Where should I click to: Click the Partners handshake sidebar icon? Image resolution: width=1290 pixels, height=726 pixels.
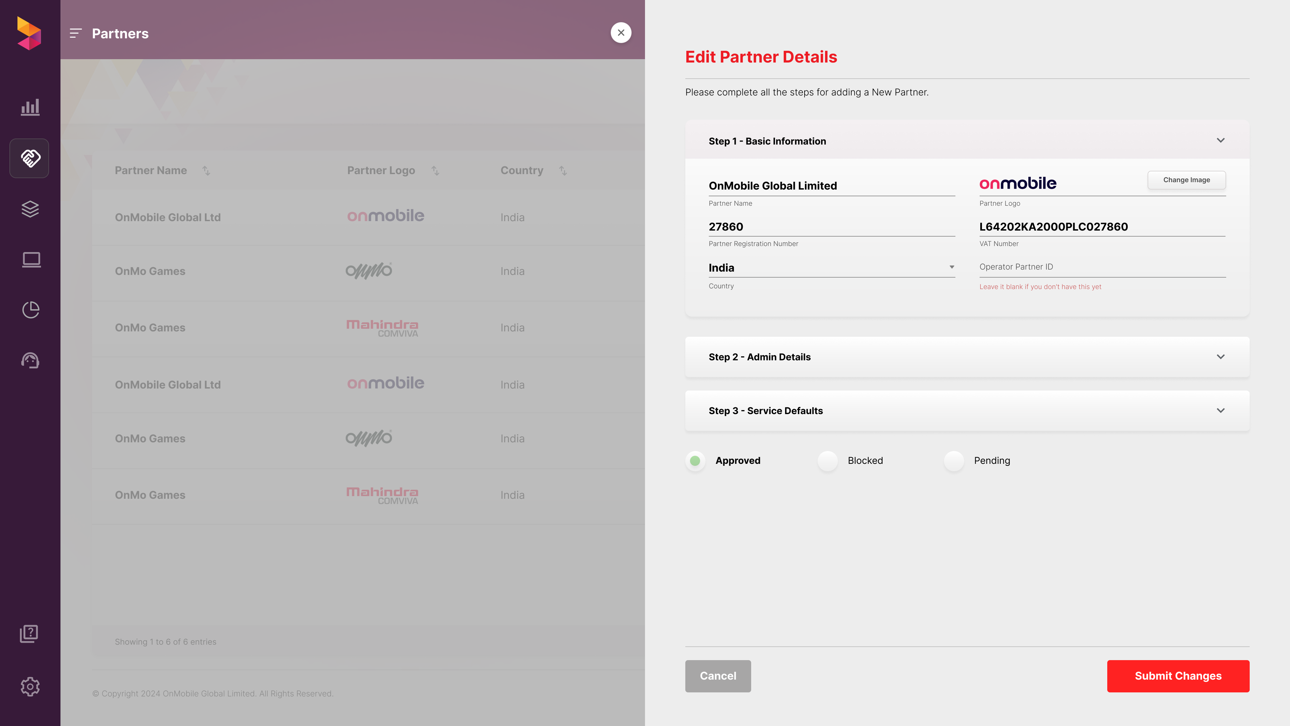[x=30, y=158]
